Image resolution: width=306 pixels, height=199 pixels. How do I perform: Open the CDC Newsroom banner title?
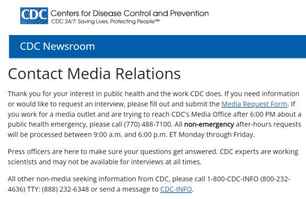click(57, 46)
